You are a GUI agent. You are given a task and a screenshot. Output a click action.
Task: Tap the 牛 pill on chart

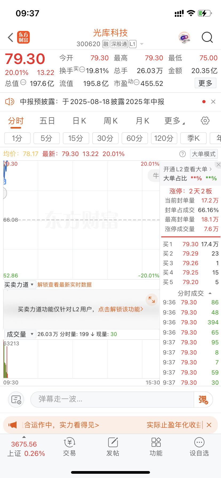point(154,176)
